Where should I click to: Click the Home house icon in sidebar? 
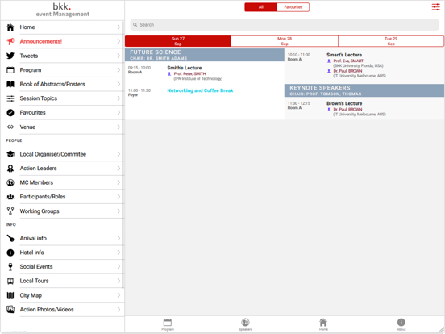(10, 27)
